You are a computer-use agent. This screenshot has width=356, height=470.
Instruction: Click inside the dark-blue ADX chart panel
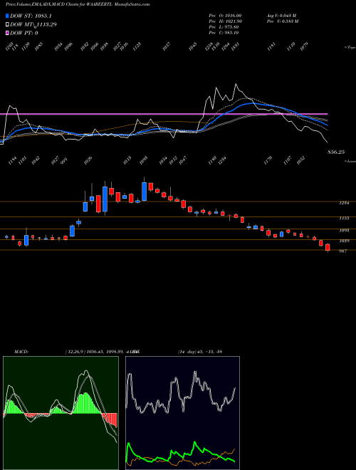[182, 413]
